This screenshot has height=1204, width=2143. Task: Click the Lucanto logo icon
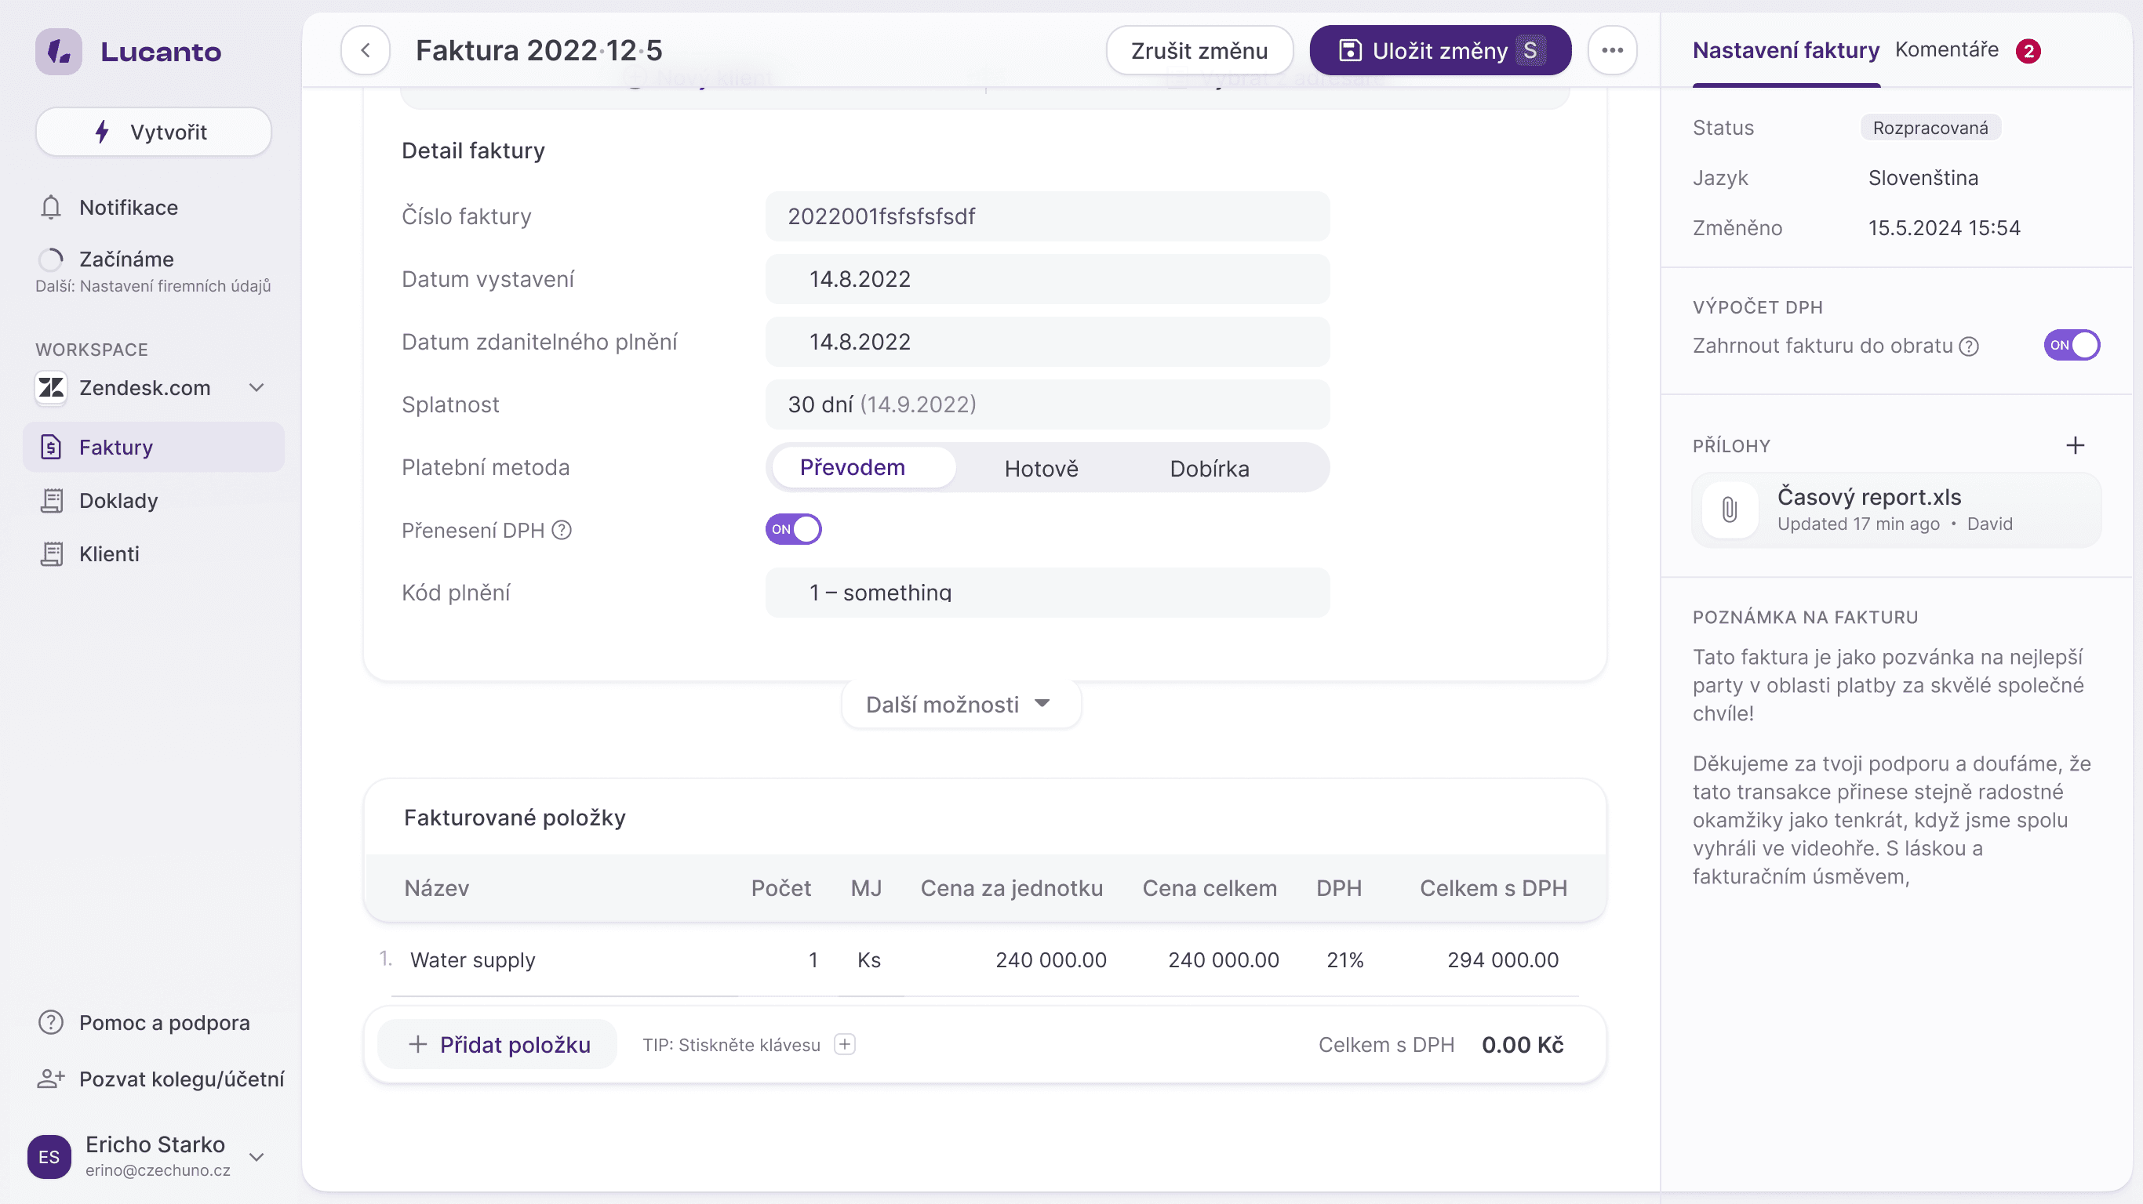point(58,52)
